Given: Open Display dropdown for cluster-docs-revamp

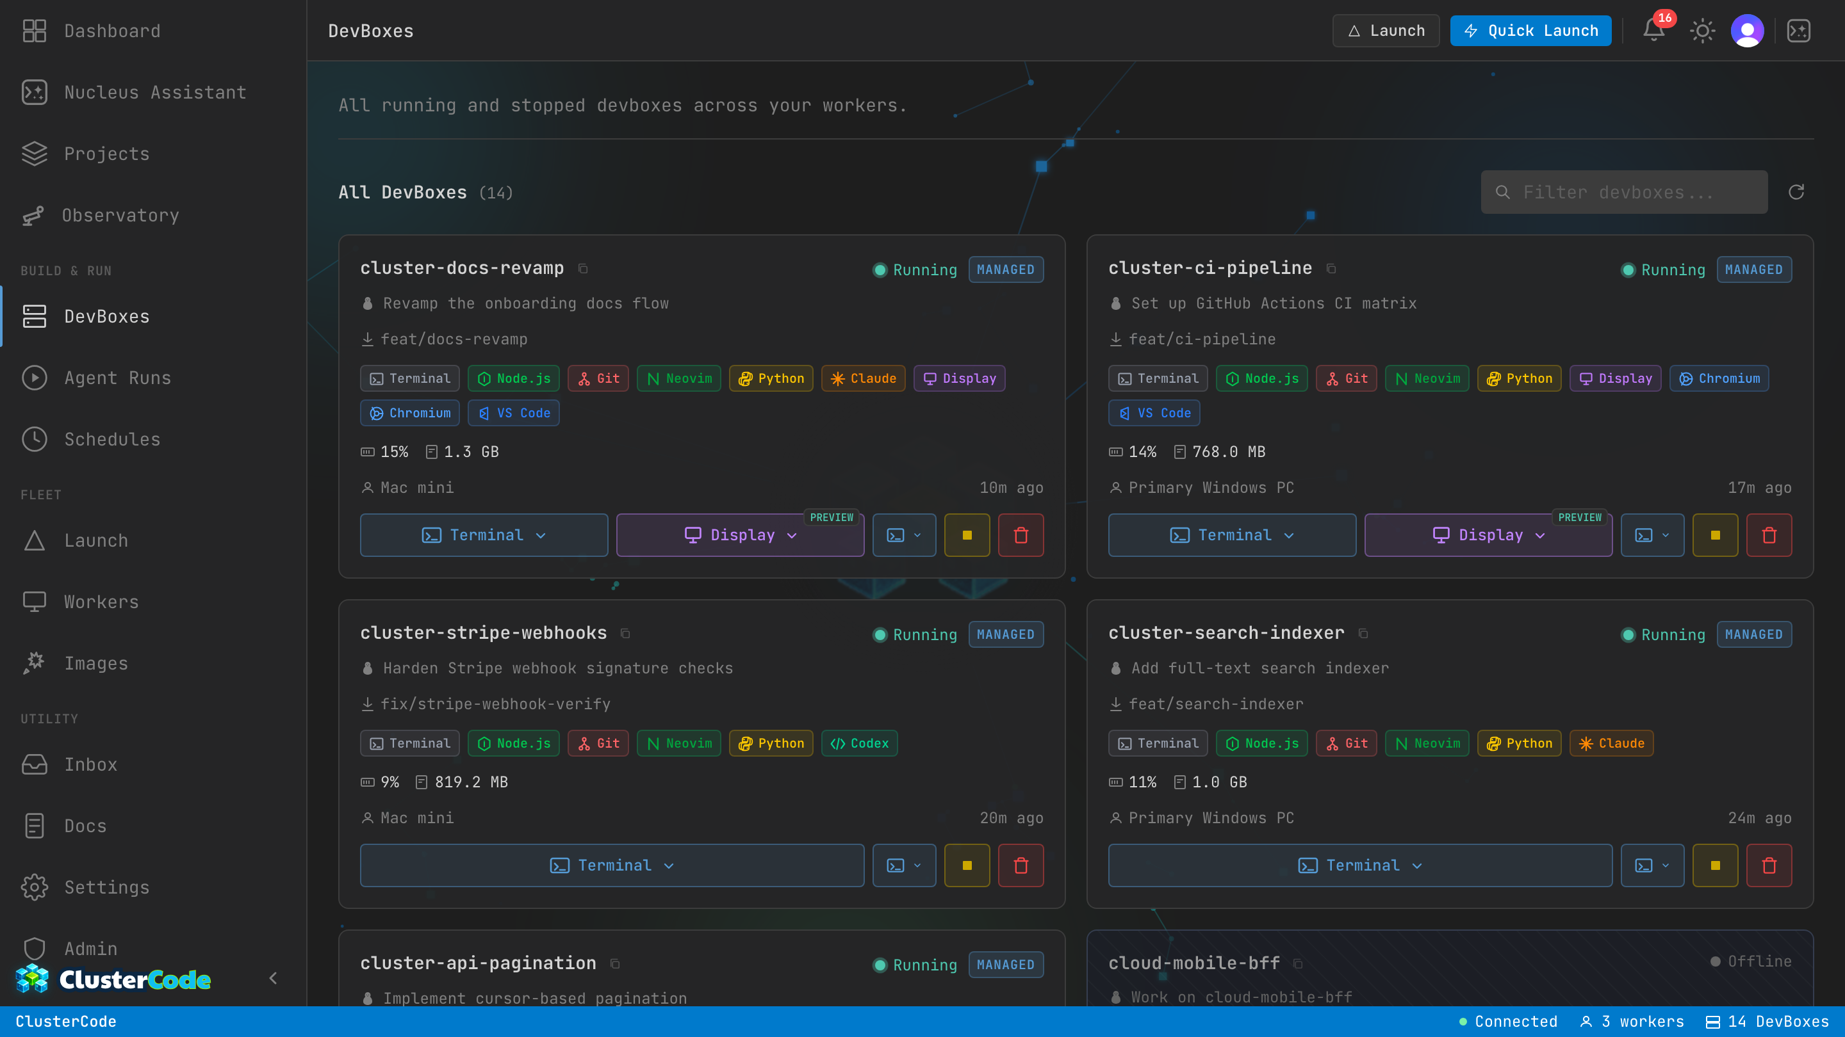Looking at the screenshot, I should coord(740,535).
